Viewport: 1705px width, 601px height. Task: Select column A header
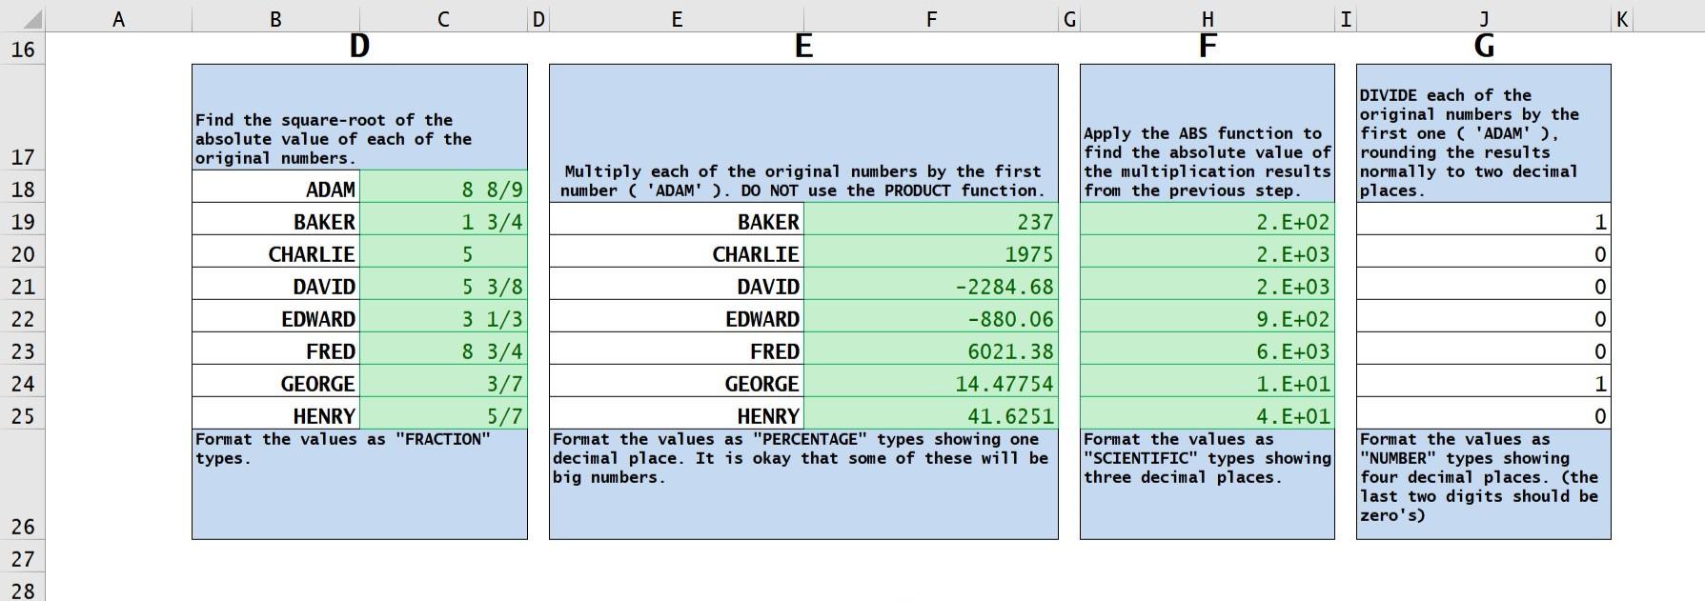[x=118, y=19]
